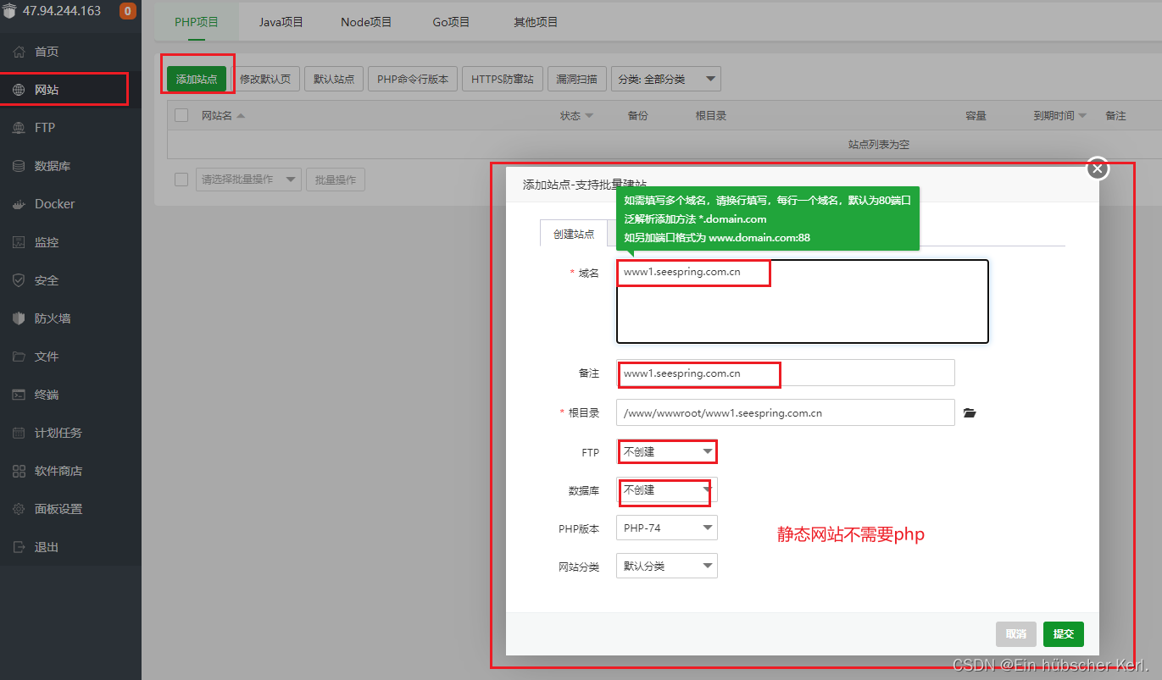The width and height of the screenshot is (1162, 680).
Task: Click the calendar icon beside 计划任务
Action: pos(19,433)
